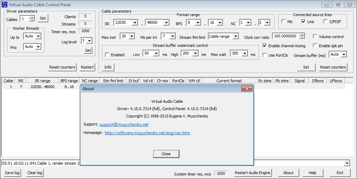The image size is (357, 179).
Task: Close the About dialog via Close button
Action: tap(166, 154)
